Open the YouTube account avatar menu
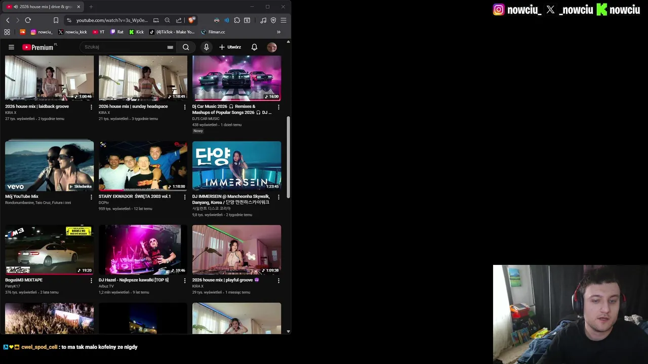The height and width of the screenshot is (364, 648). point(272,47)
